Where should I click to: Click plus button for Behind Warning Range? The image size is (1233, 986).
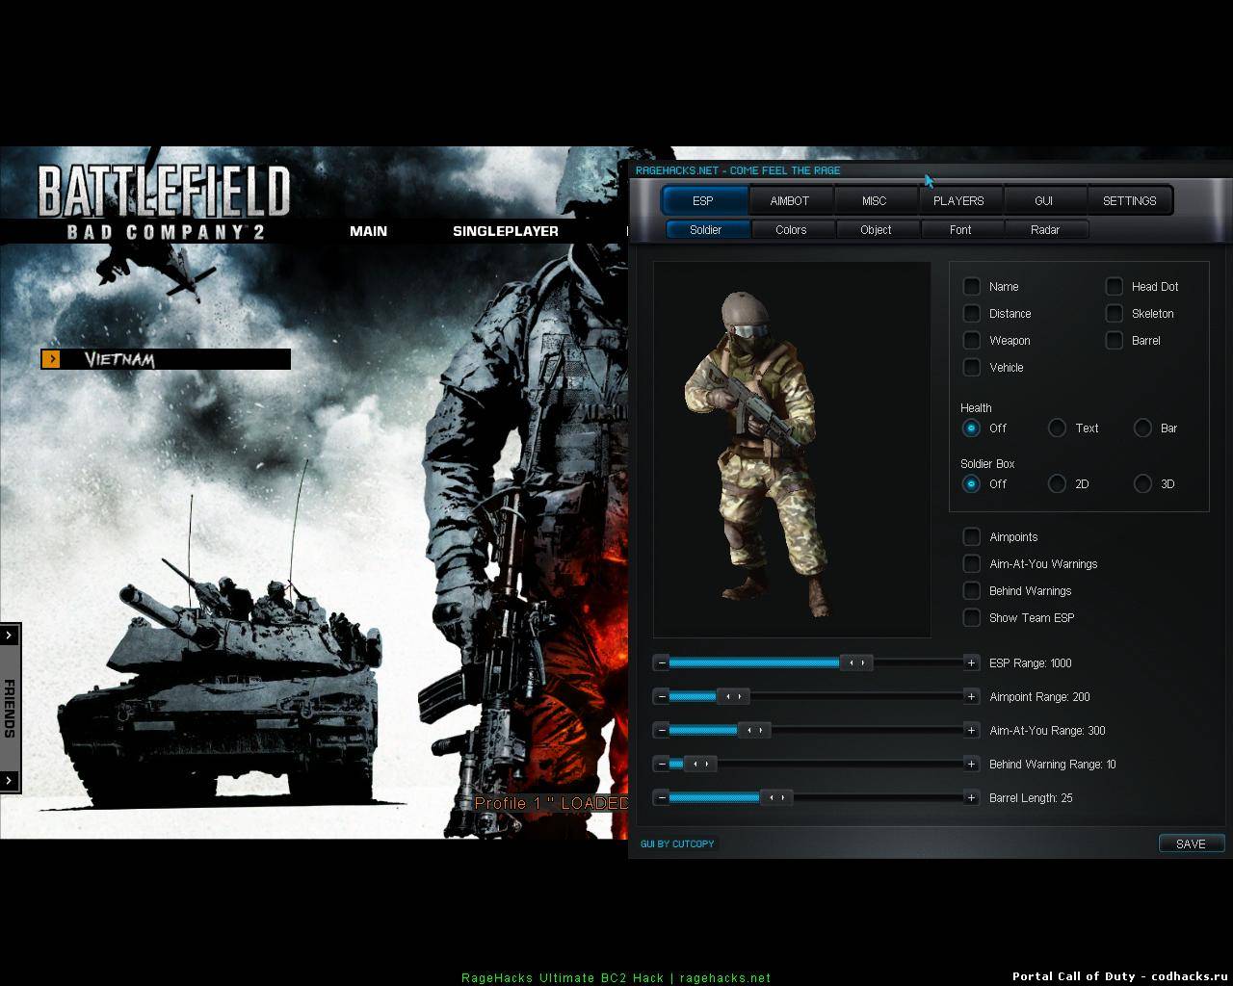[971, 764]
